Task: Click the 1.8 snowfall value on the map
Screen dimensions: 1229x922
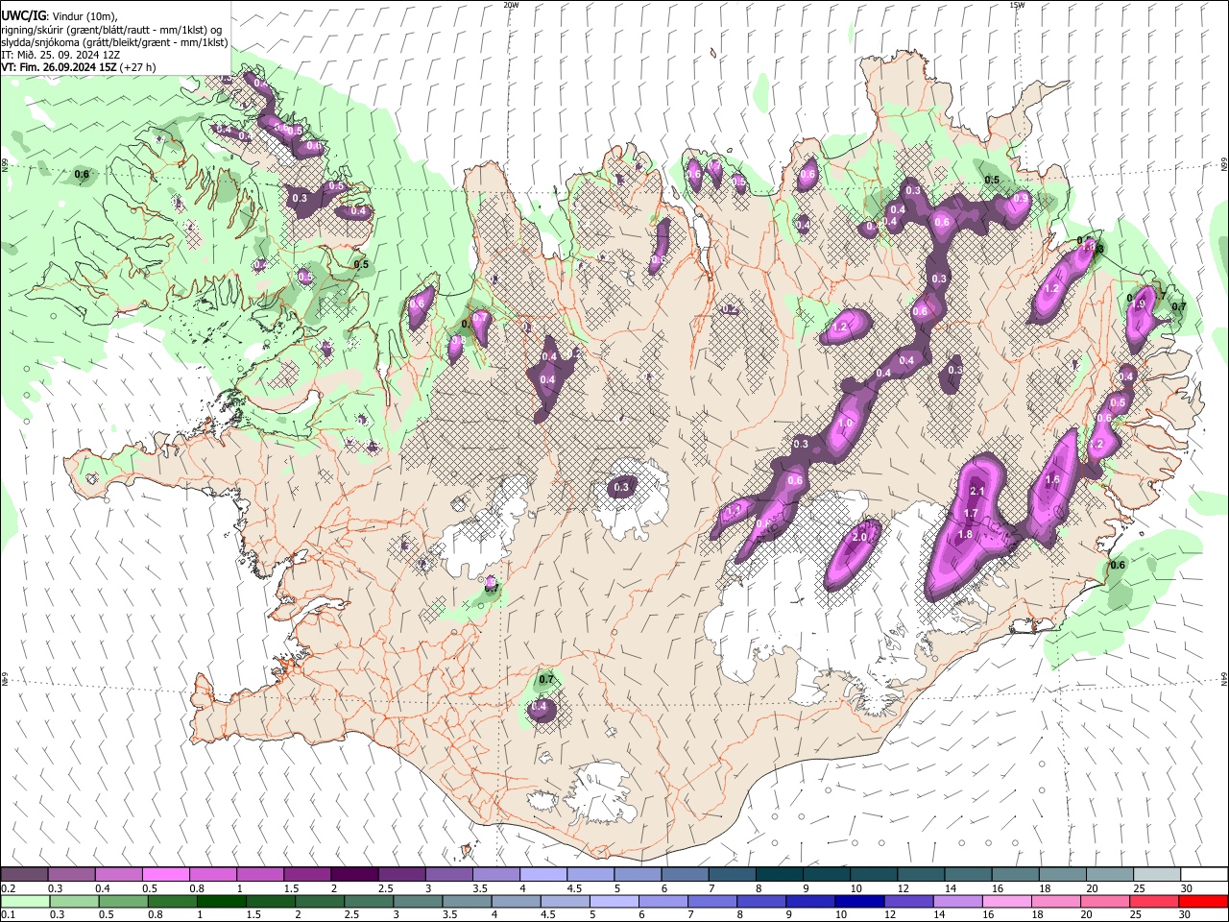Action: [x=966, y=534]
